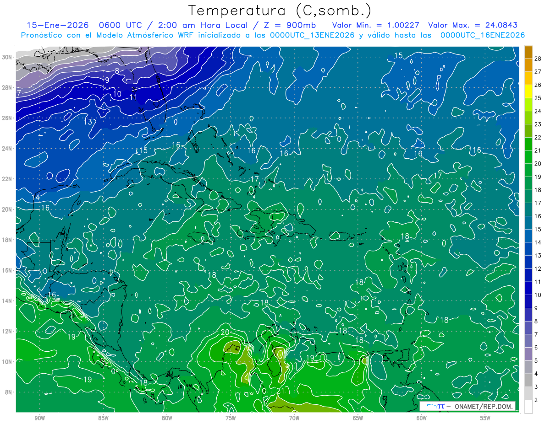
Task: Click the "Temperatura (C,somb.)" map title
Action: (x=280, y=11)
